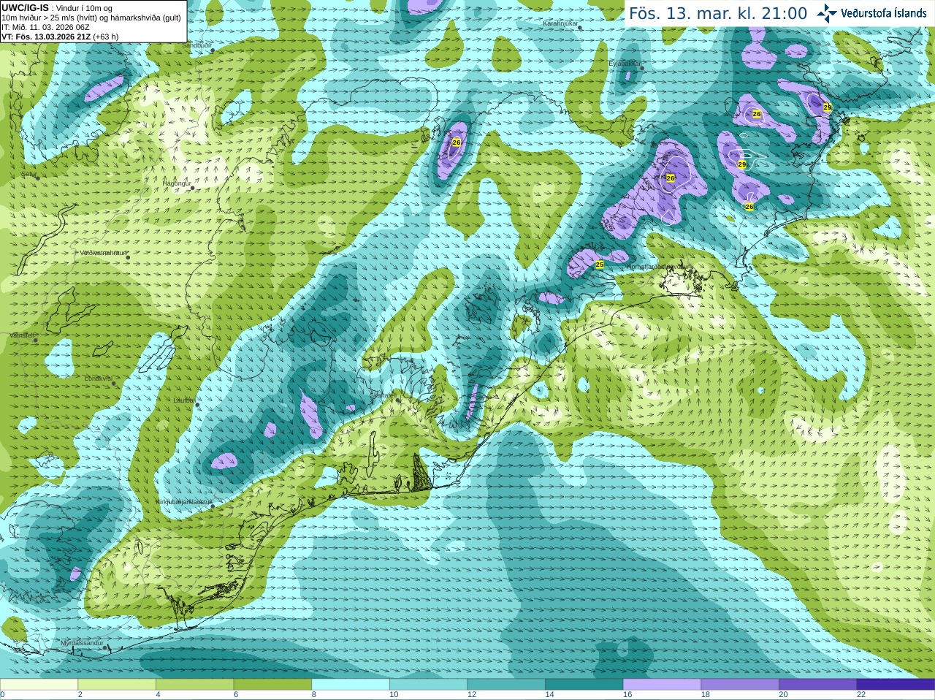Click the yellow 25 gust marker

click(x=600, y=265)
